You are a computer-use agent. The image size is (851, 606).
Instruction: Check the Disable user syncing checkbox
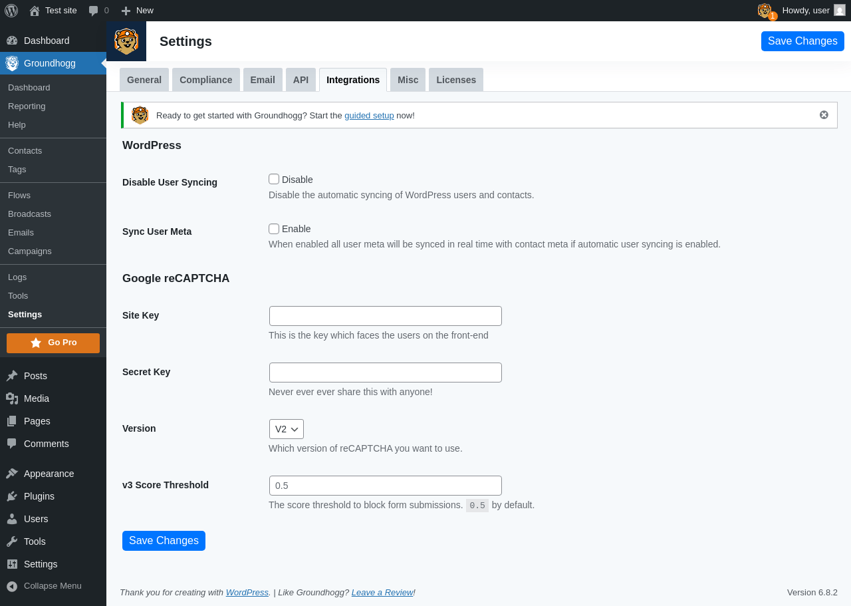point(274,179)
